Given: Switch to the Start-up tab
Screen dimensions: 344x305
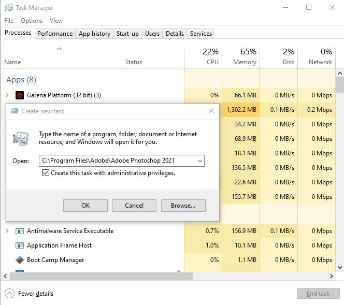Looking at the screenshot, I should point(127,34).
